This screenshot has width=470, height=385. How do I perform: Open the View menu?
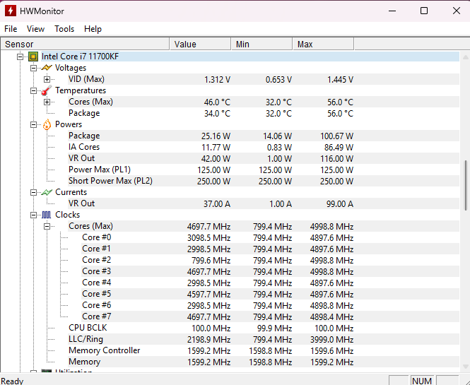35,29
